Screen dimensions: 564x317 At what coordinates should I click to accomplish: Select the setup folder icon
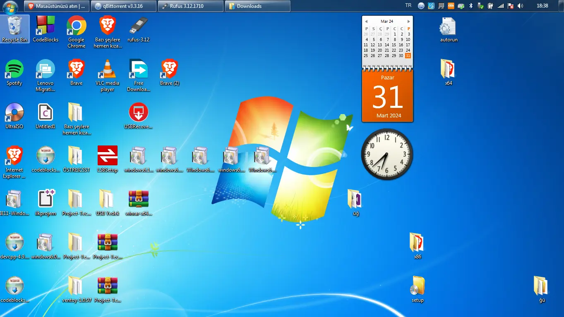click(x=418, y=289)
